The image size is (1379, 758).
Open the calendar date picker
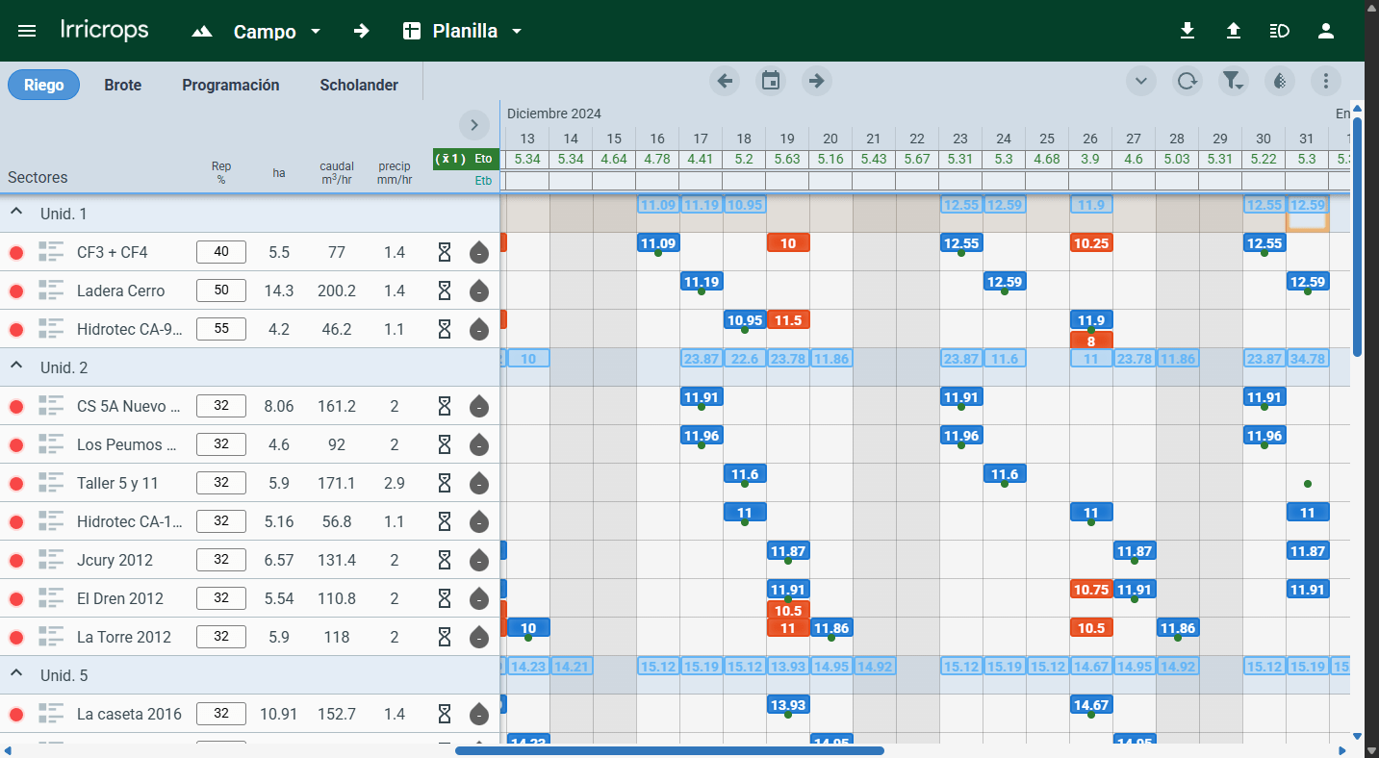click(771, 81)
